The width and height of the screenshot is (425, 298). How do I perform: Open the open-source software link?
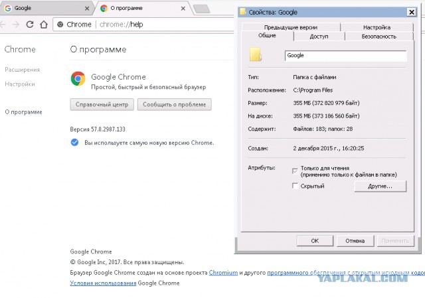coord(346,273)
